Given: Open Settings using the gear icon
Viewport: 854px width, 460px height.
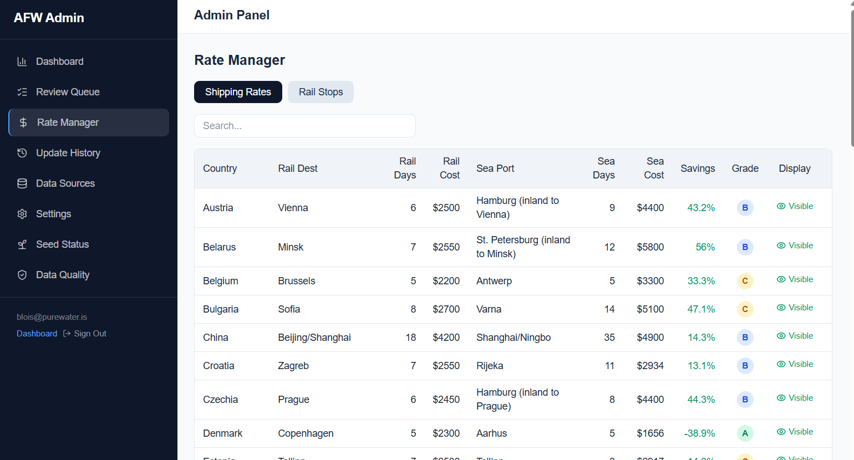Looking at the screenshot, I should click(22, 213).
